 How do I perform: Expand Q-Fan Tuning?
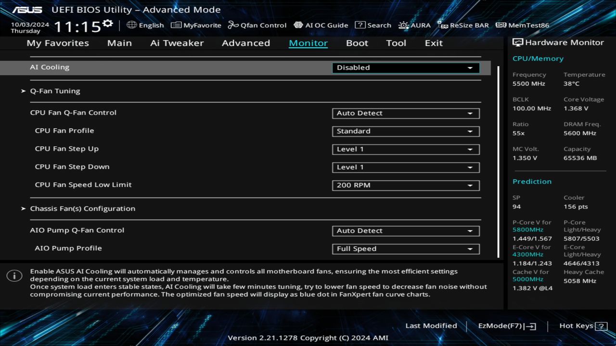pyautogui.click(x=55, y=90)
